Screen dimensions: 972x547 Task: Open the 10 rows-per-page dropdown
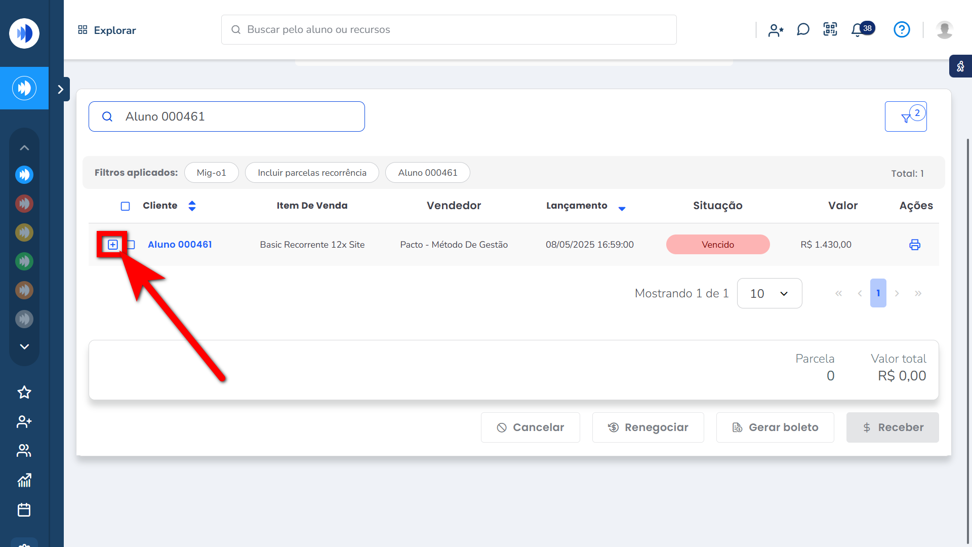[769, 293]
